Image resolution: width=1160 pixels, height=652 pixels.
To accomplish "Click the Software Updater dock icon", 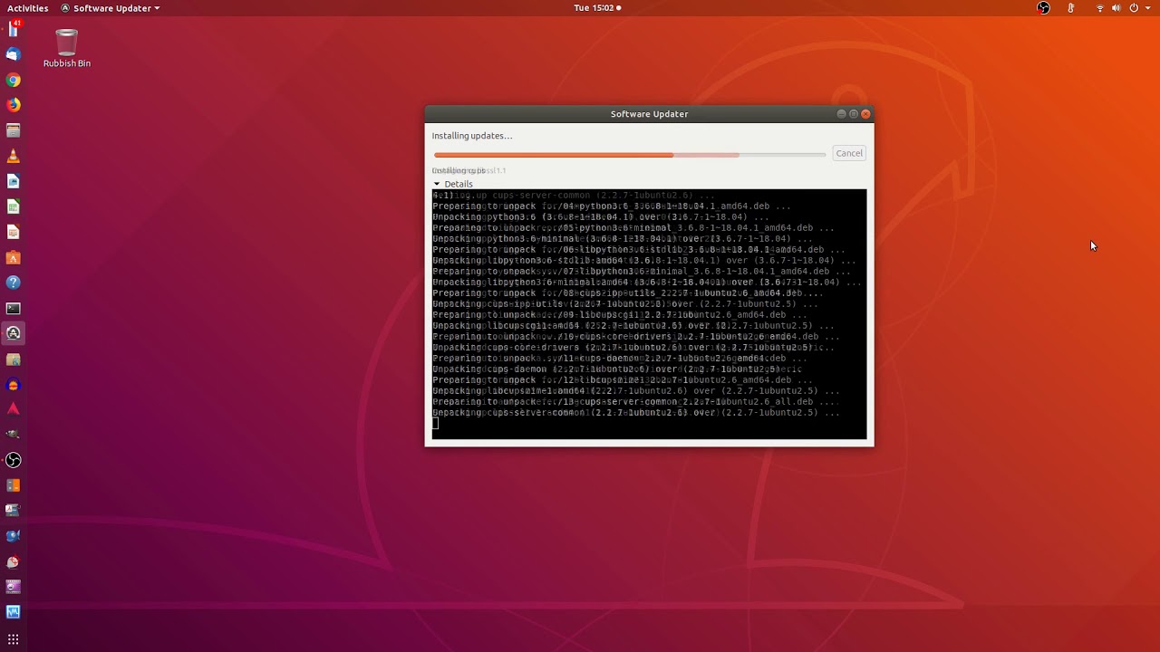I will tap(13, 333).
